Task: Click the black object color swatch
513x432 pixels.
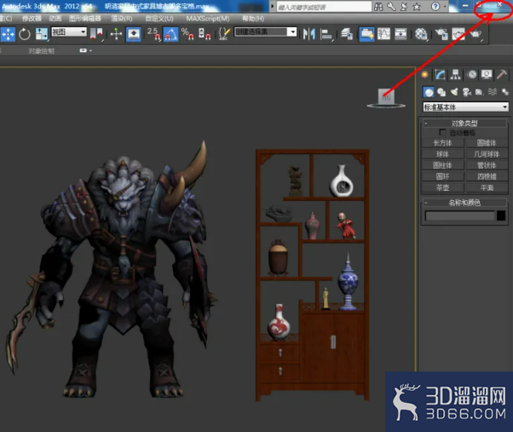Action: pyautogui.click(x=501, y=216)
